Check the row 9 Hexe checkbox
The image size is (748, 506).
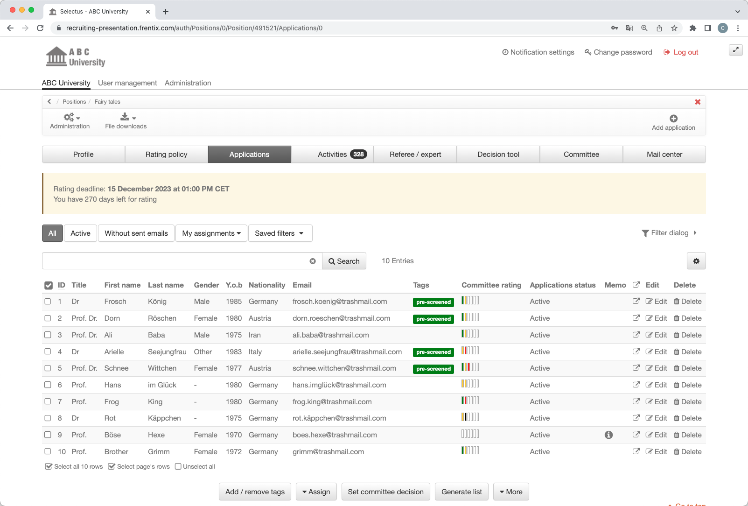(x=48, y=435)
